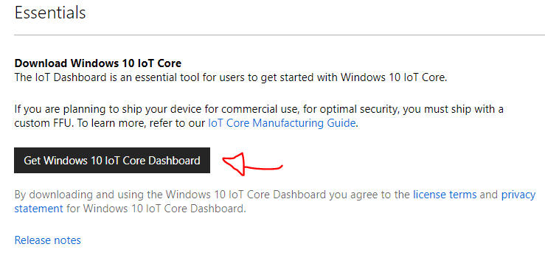The width and height of the screenshot is (545, 272).
Task: Click the word 'privacy' in the privacy statement link
Action: pyautogui.click(x=518, y=195)
